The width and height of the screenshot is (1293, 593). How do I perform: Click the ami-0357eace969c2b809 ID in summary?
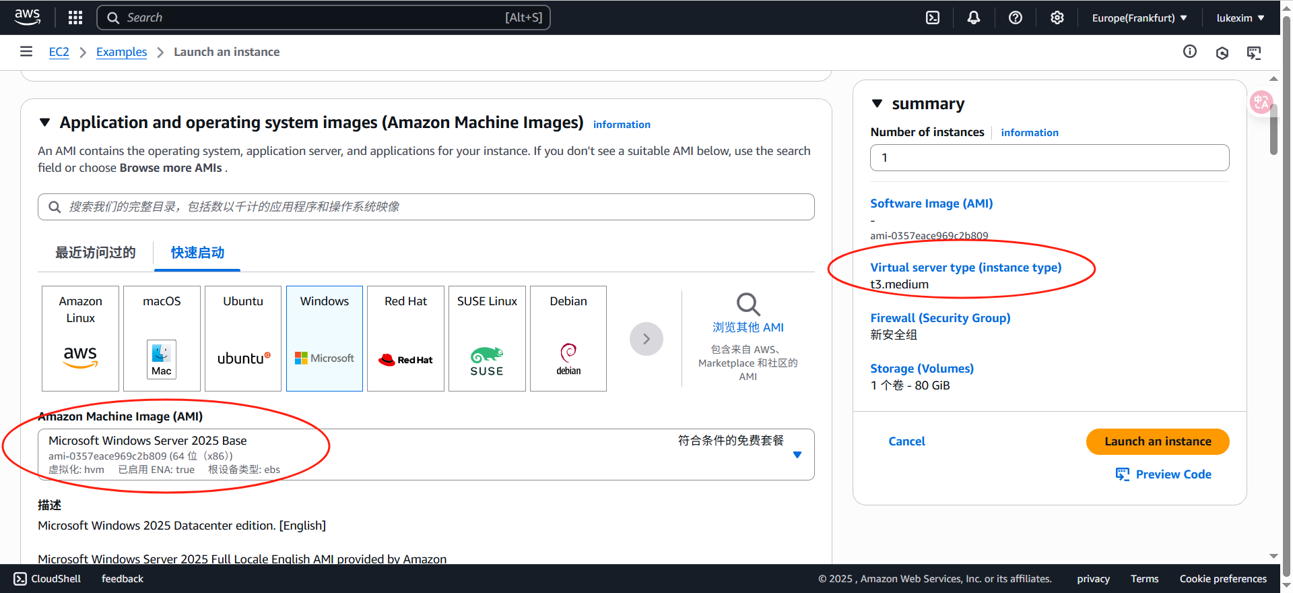tap(929, 236)
